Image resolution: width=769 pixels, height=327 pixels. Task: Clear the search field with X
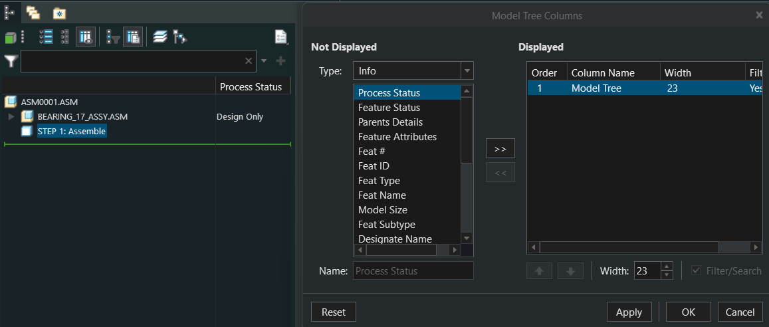pyautogui.click(x=249, y=60)
